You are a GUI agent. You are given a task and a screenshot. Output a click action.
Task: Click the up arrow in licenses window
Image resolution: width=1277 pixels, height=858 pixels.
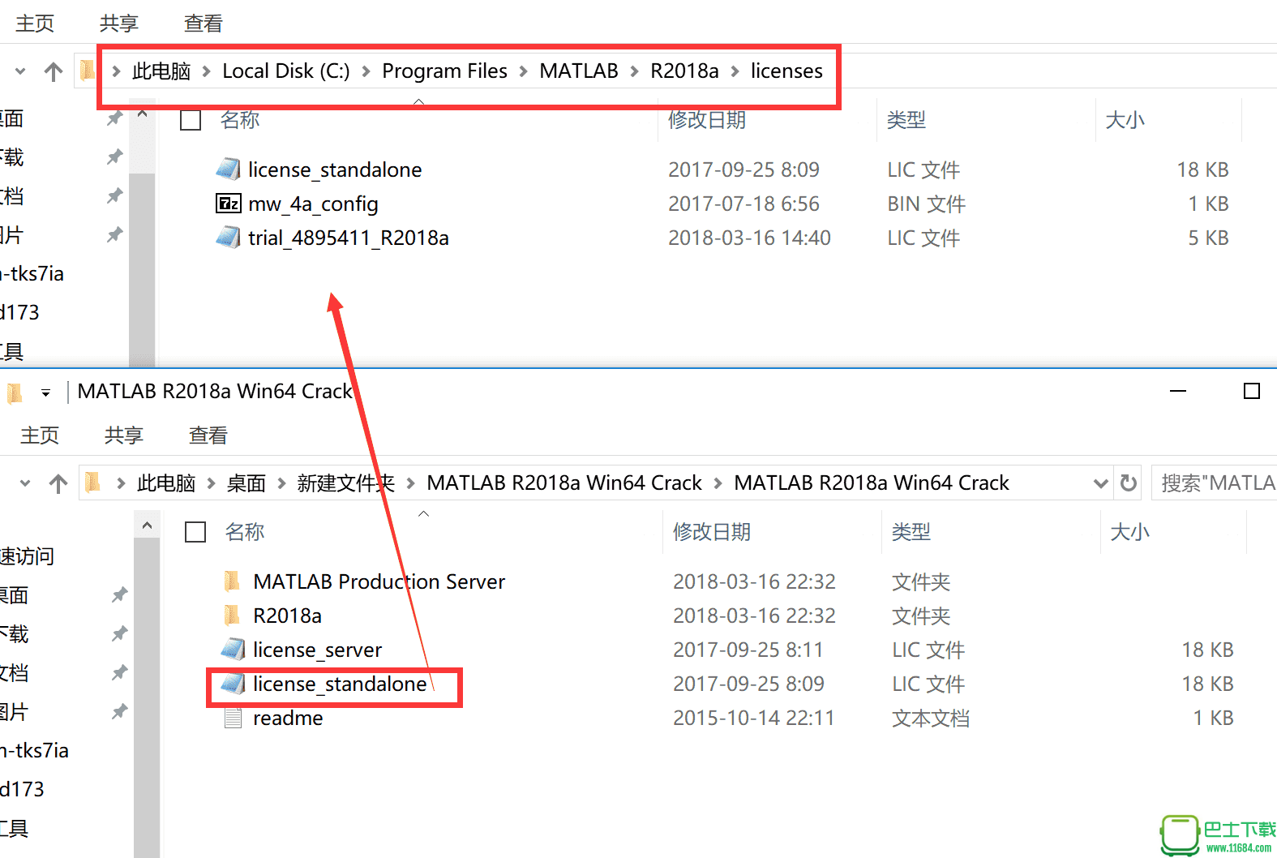pyautogui.click(x=54, y=72)
